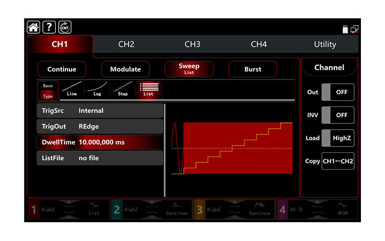Viewport: 385px width, 241px height.
Task: Open the TrigOut REdge setting
Action: click(100, 127)
